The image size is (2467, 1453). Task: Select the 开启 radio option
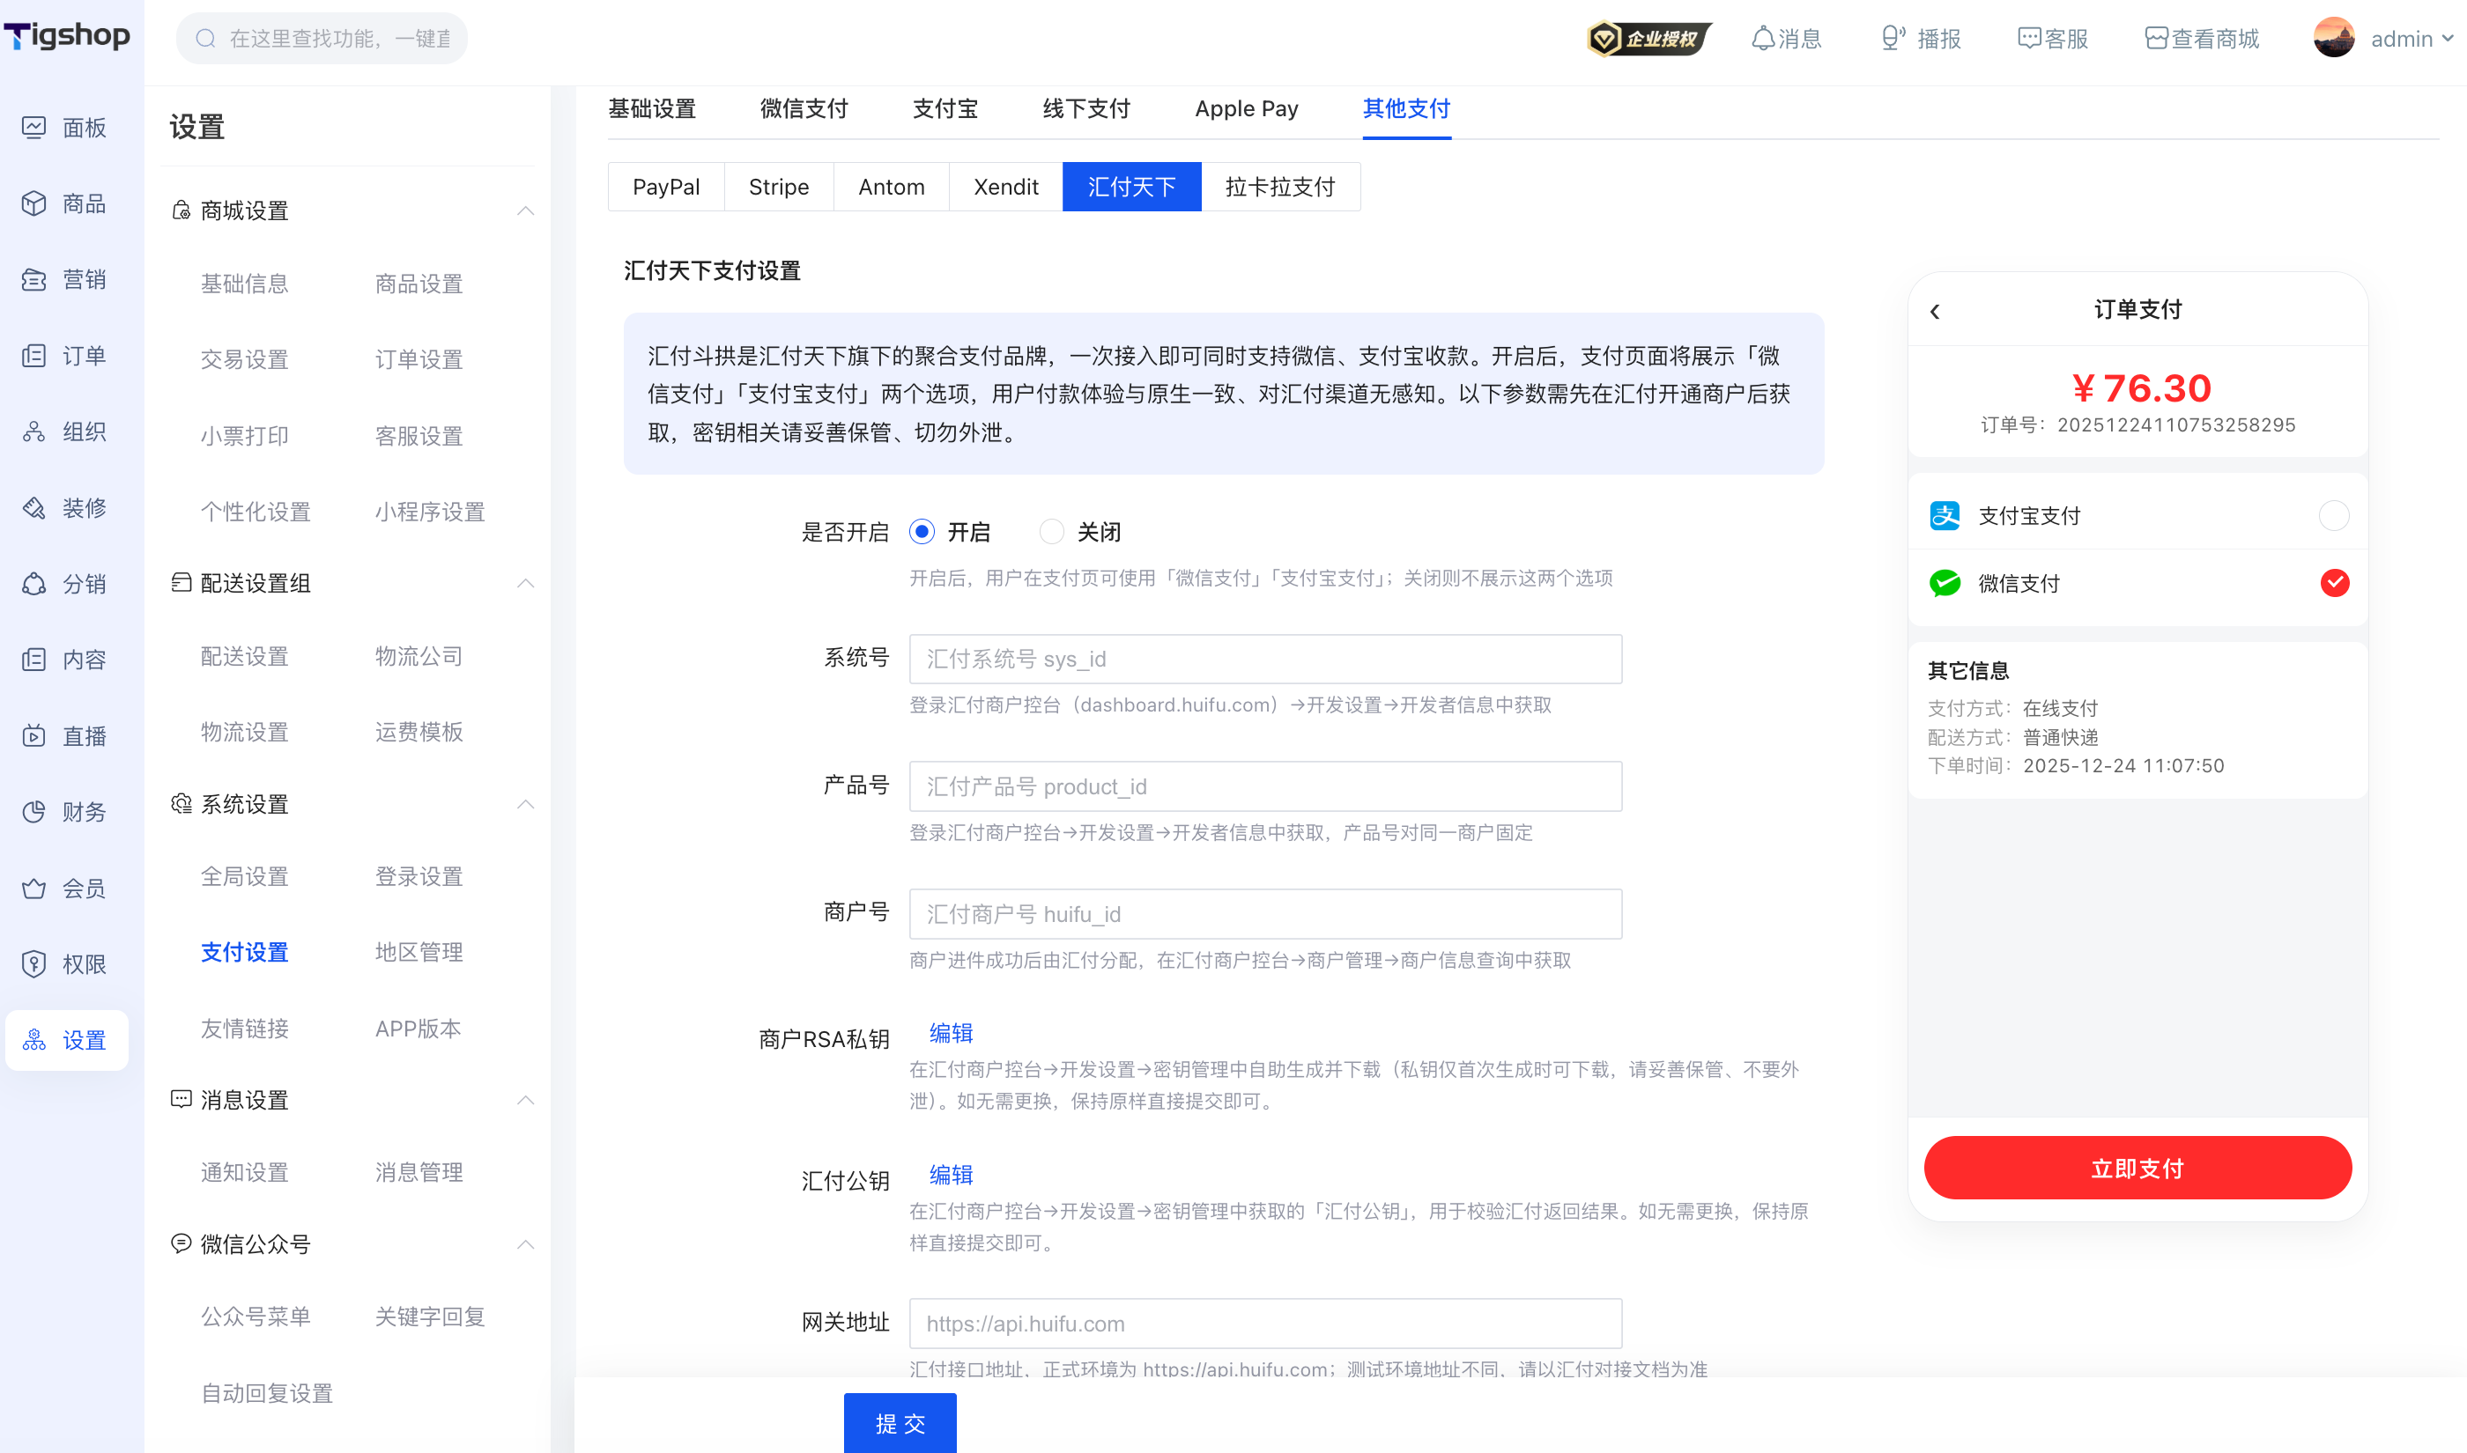pos(921,532)
